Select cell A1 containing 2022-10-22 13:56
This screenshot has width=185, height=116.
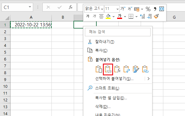coord(31,25)
